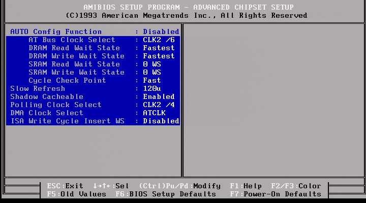Select DRAM Write Wait State label
Viewport: 366px width, 203px height.
[77, 56]
